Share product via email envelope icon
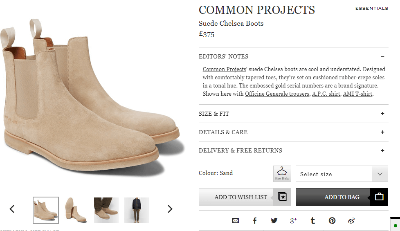400x231 pixels. pyautogui.click(x=235, y=221)
